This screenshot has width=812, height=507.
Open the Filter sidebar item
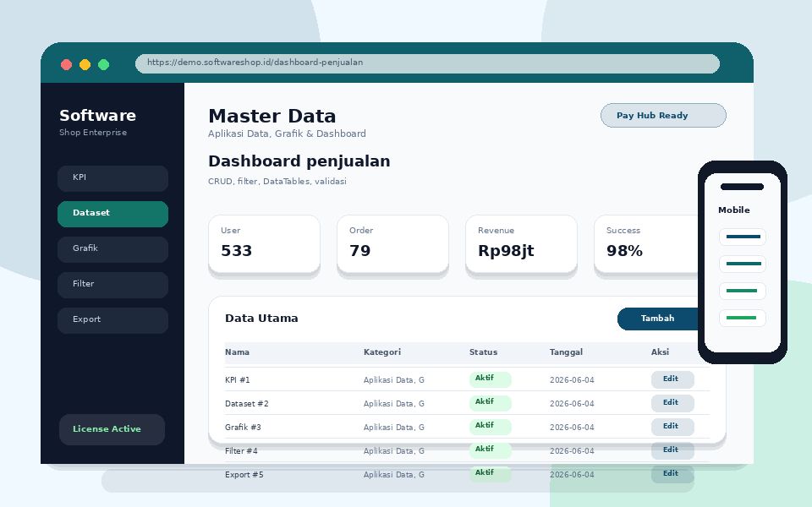(x=112, y=285)
